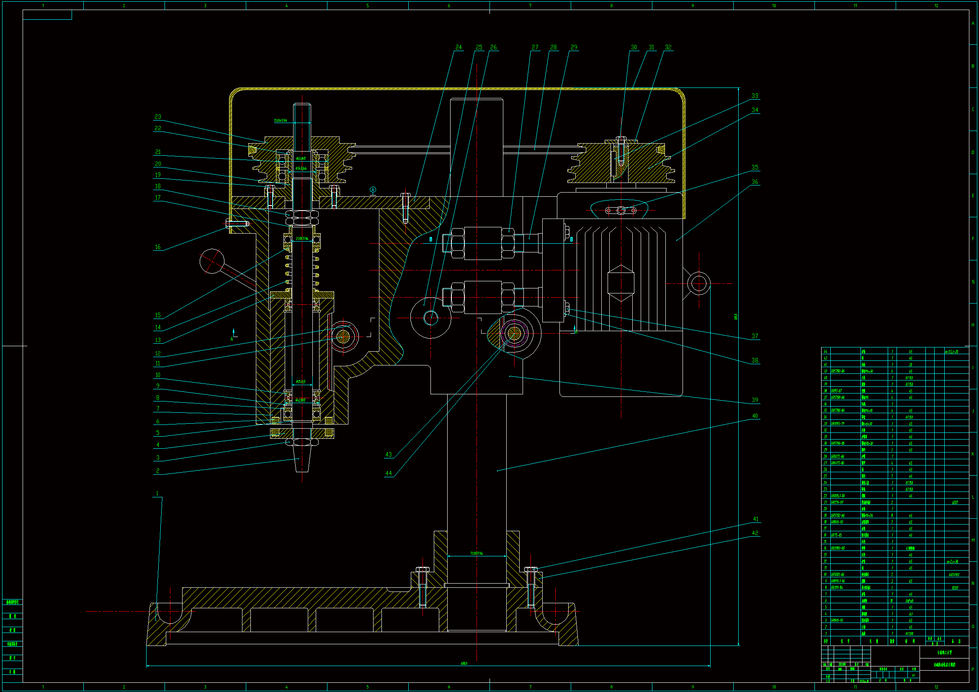Select part balloon label 36

pos(755,182)
